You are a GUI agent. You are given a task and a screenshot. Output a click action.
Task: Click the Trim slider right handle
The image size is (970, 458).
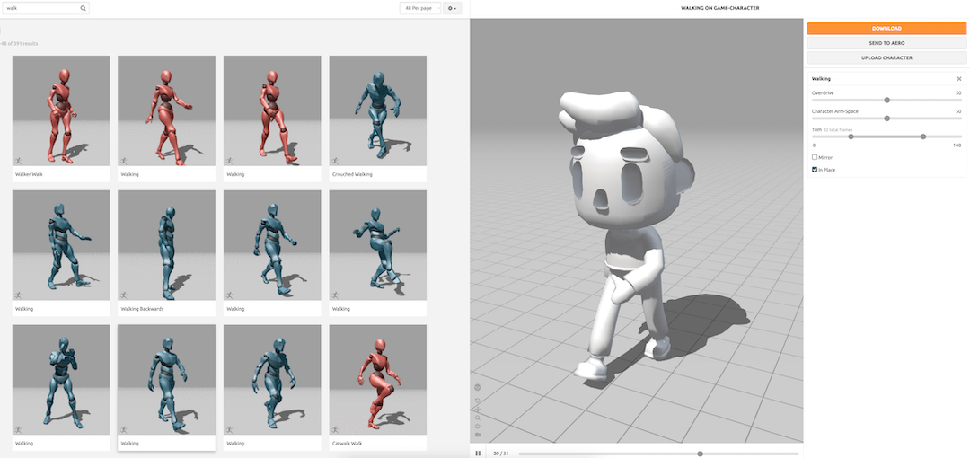click(x=923, y=137)
